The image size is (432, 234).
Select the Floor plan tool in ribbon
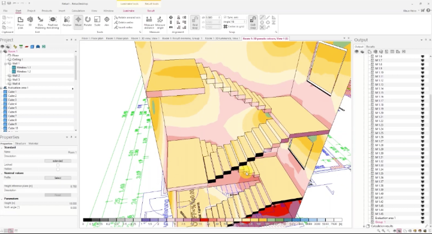tap(20, 23)
